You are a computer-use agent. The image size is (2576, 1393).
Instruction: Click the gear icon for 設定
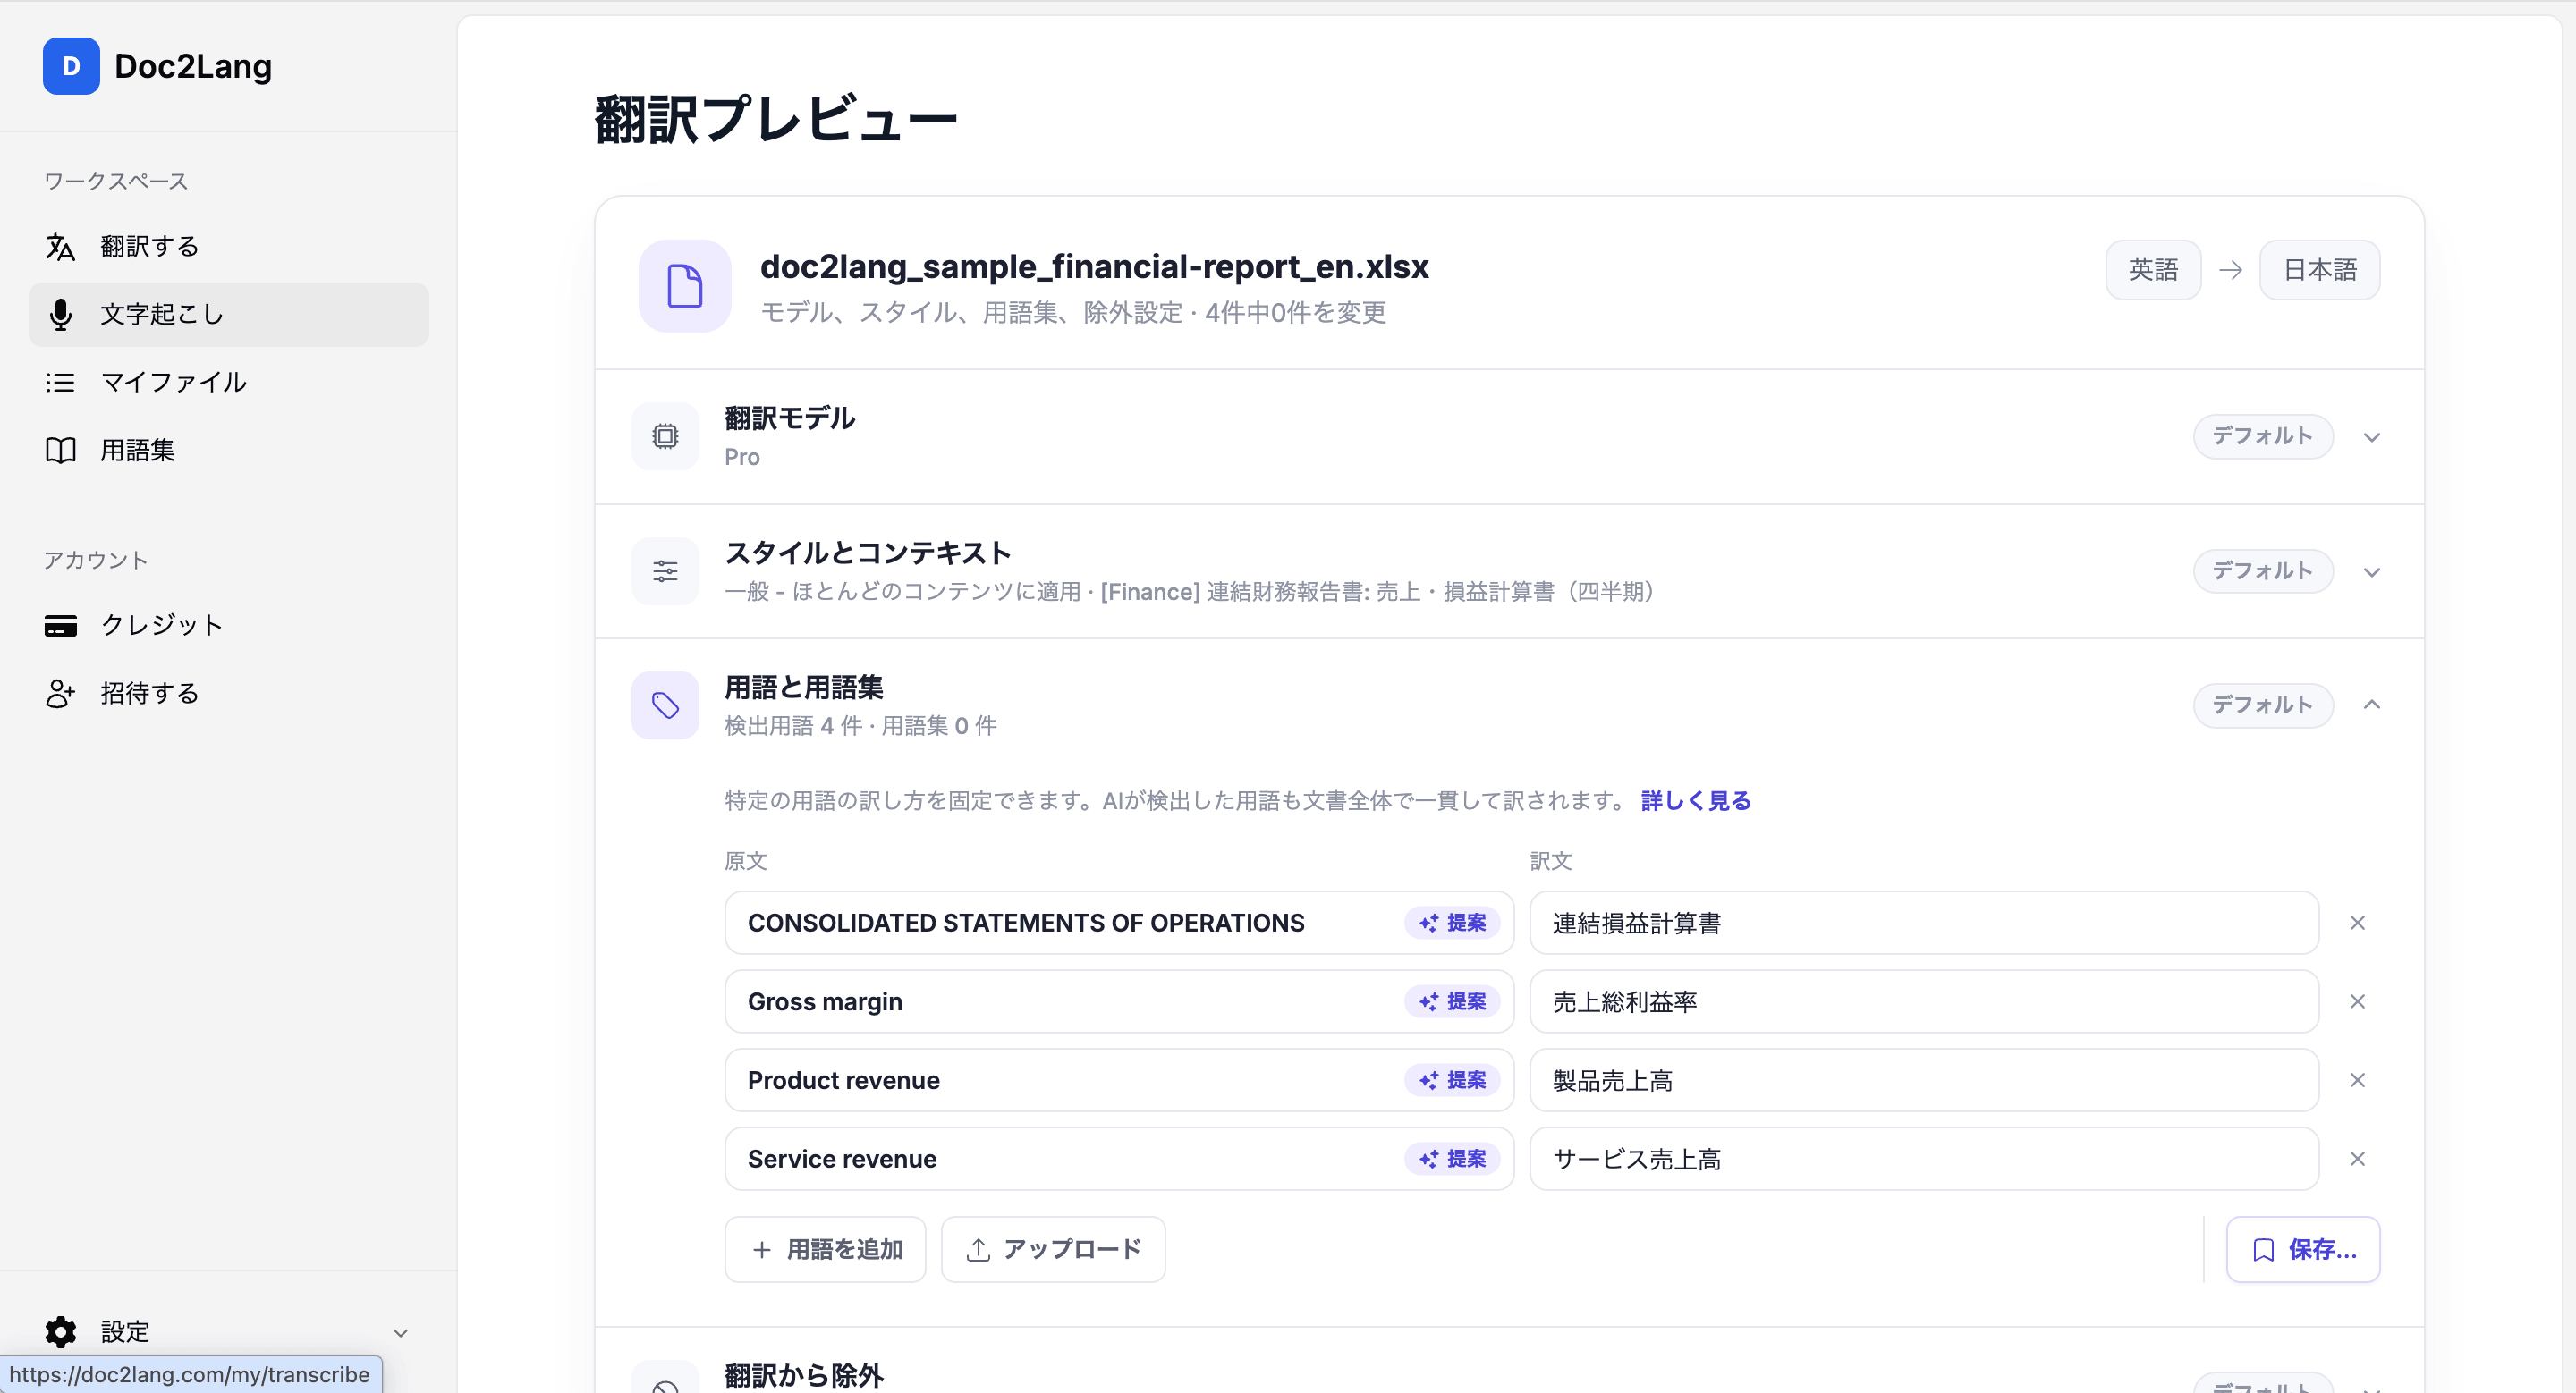[x=60, y=1331]
